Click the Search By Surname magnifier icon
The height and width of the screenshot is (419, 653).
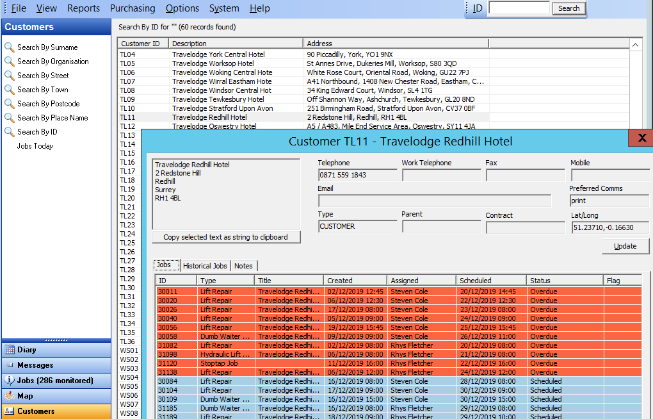click(x=9, y=47)
